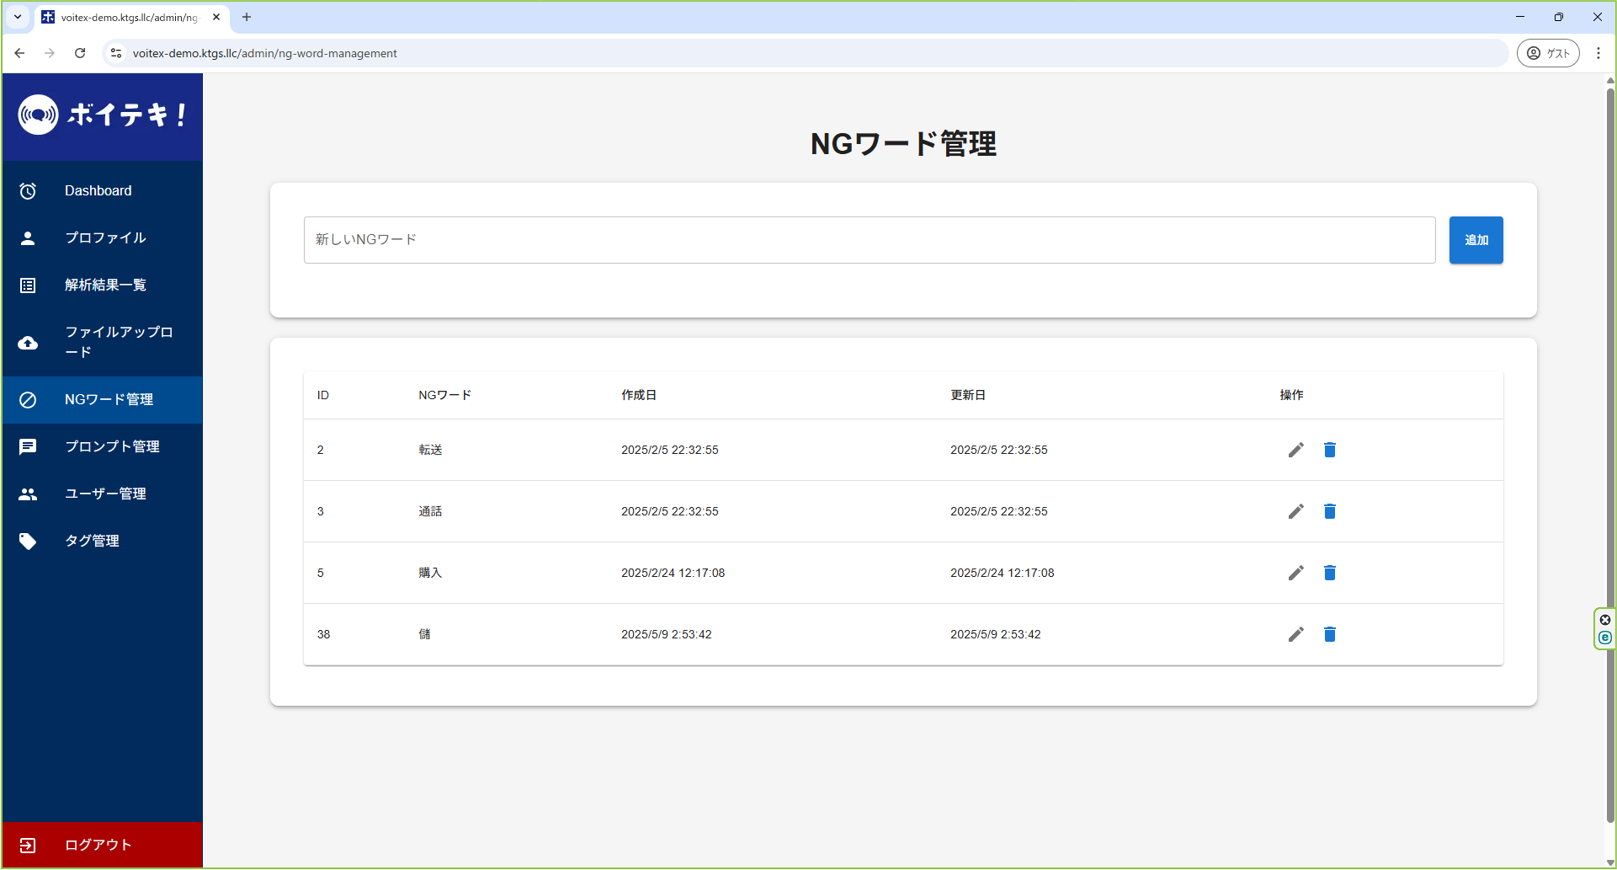Viewport: 1617px width, 870px height.
Task: Click the ボイテキ logo icon
Action: tap(38, 115)
